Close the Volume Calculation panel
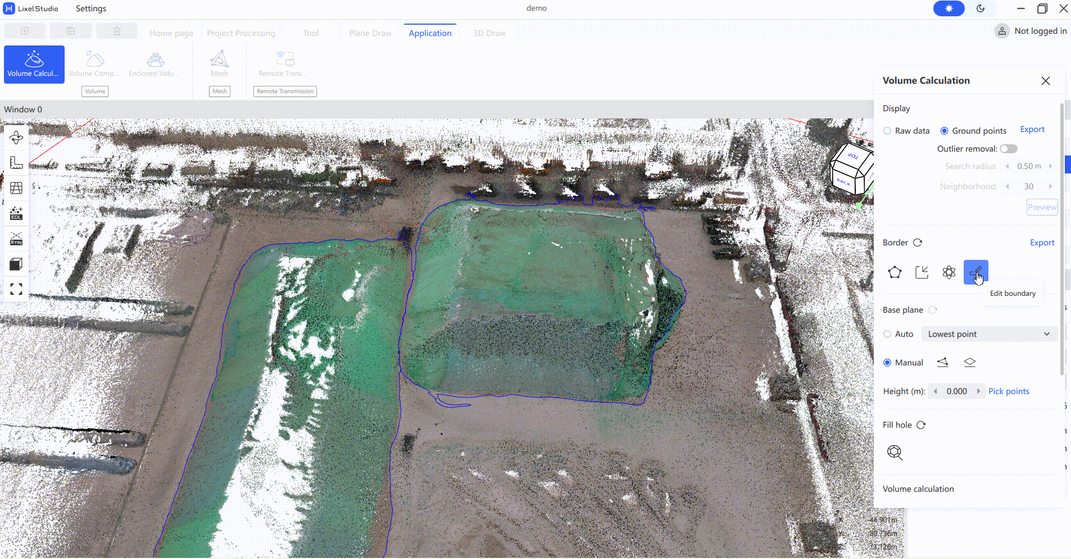1071x559 pixels. 1046,81
